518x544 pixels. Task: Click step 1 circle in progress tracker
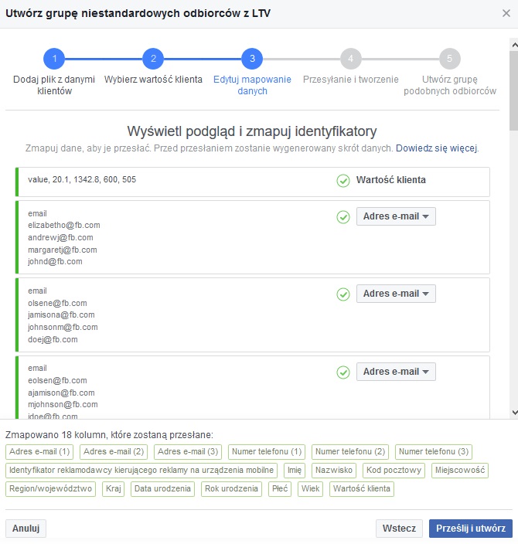54,59
